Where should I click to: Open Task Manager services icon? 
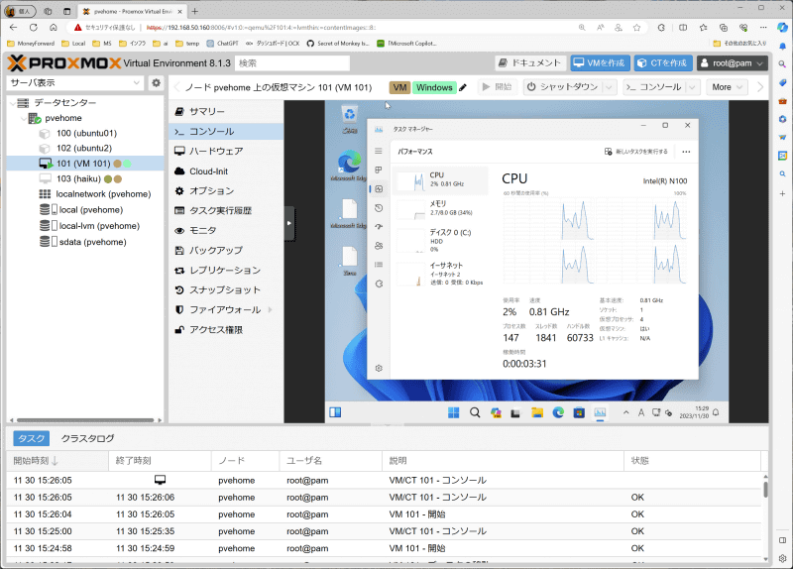click(379, 284)
